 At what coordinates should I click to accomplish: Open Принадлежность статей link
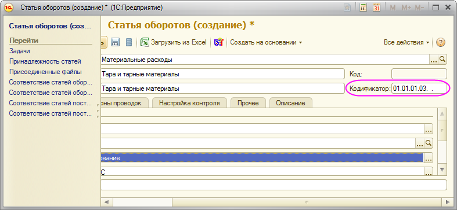pos(45,61)
